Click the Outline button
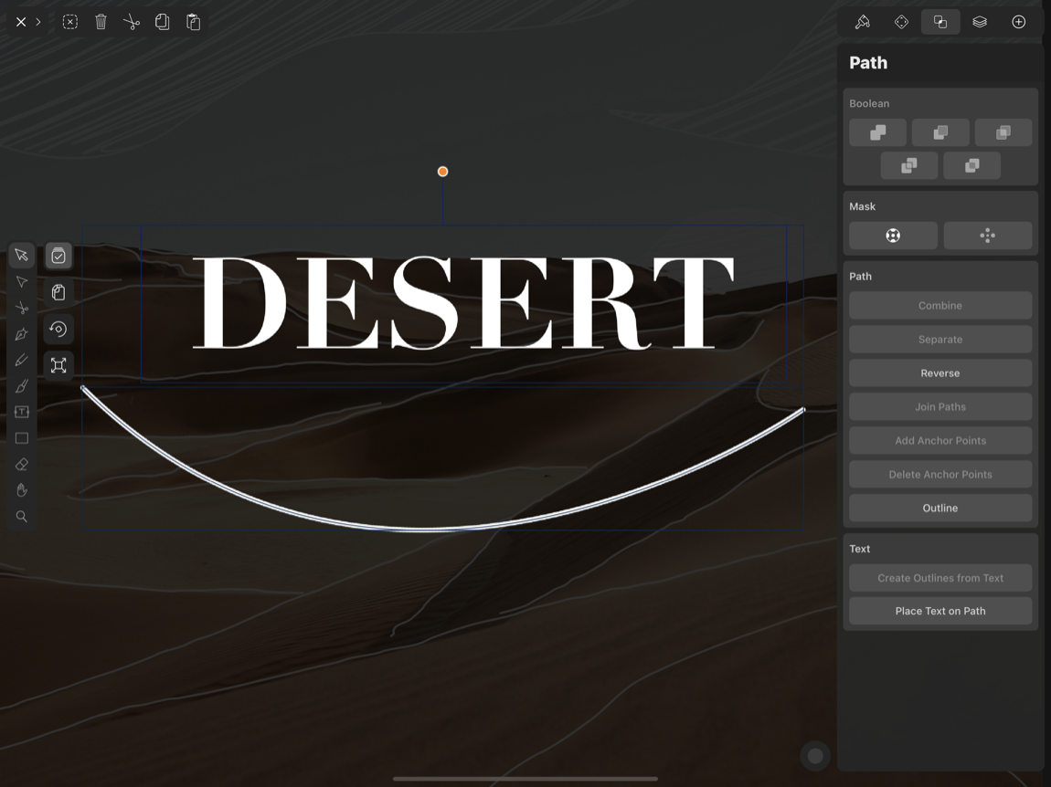The height and width of the screenshot is (787, 1051). 940,508
